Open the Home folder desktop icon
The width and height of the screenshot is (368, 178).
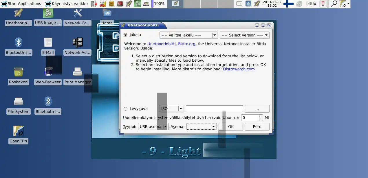tap(107, 17)
